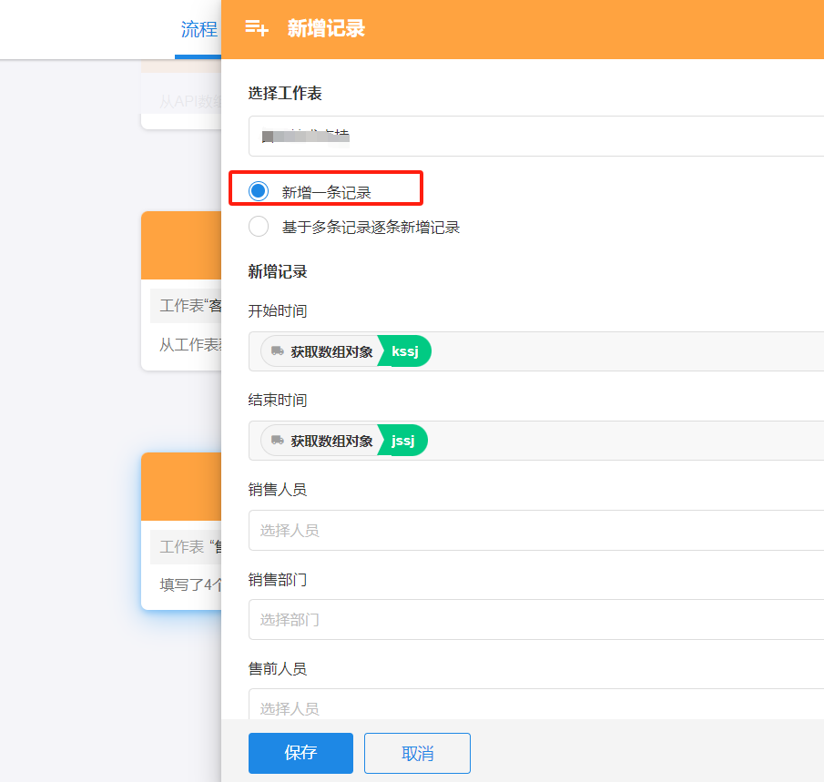Choose 基于多条记录逐条新增记录 radio option
This screenshot has width=824, height=782.
tap(259, 227)
